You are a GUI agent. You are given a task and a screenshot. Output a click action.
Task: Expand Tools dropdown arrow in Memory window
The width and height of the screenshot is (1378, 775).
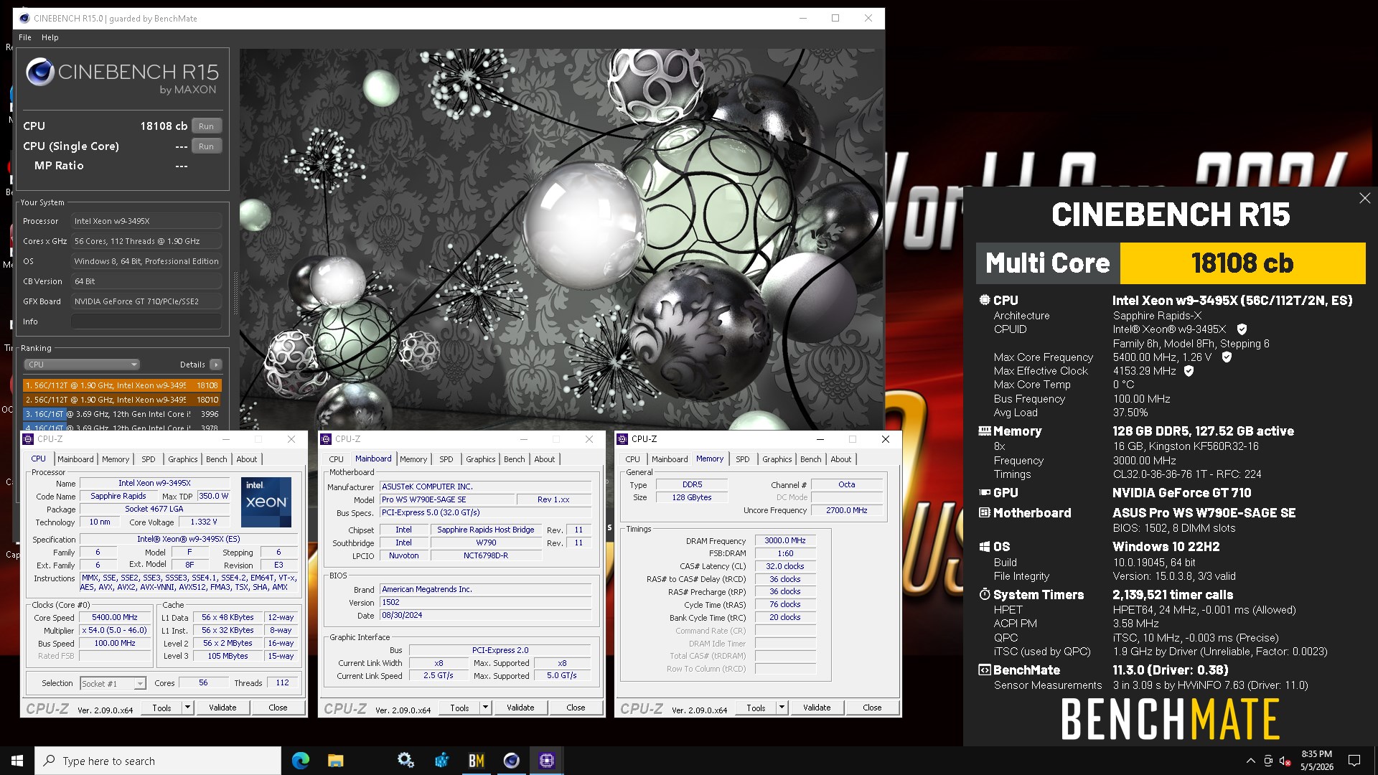pyautogui.click(x=782, y=708)
